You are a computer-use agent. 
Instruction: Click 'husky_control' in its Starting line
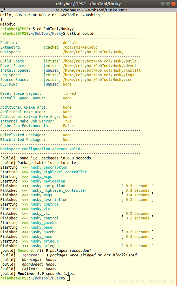tap(45, 204)
